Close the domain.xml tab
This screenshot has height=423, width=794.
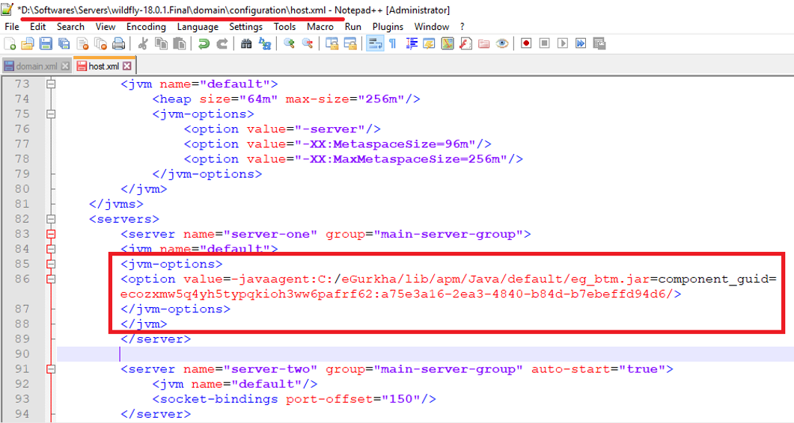click(65, 67)
